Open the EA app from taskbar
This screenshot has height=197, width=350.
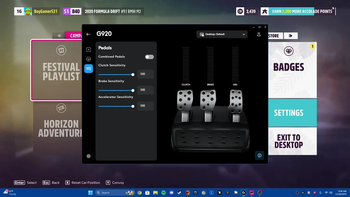coord(188,193)
